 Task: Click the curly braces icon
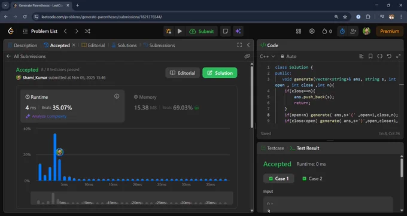(x=379, y=56)
